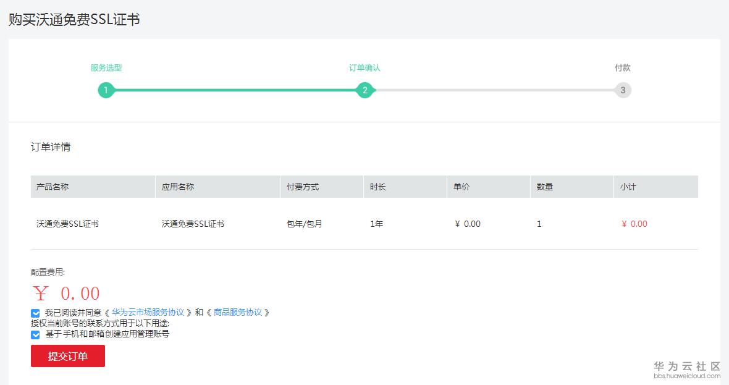Click the step 1 circle for 服务选型
The width and height of the screenshot is (729, 385).
(106, 90)
